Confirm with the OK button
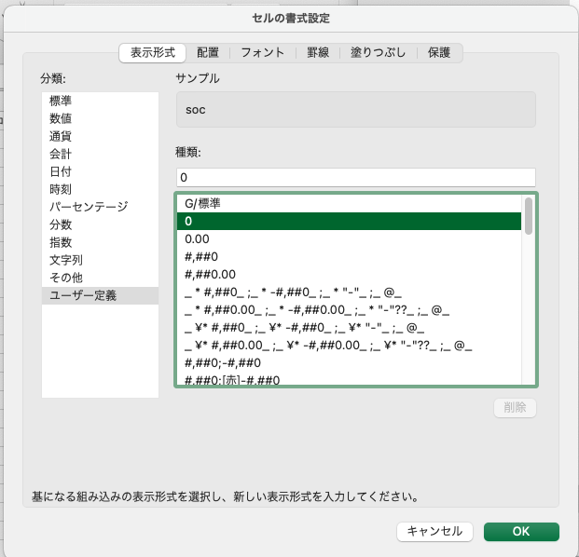The image size is (579, 557). 521,532
